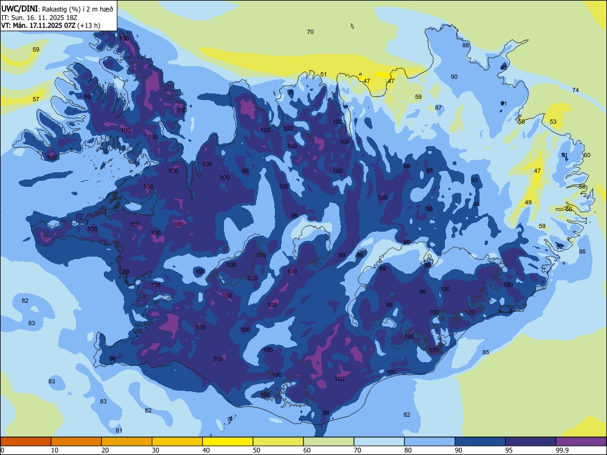Click the legend tick label '95'

point(509,450)
